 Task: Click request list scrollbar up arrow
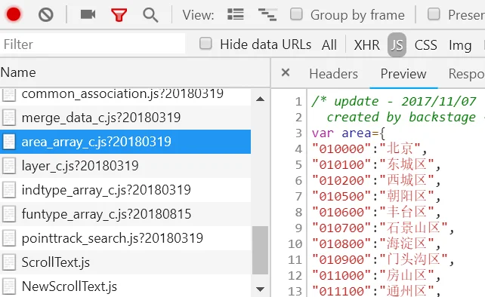click(x=260, y=99)
